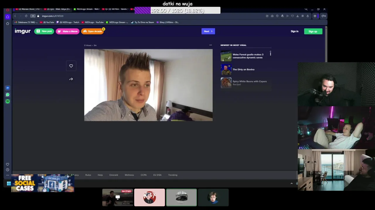Open the Bitwy | G4Skins bookmark
This screenshot has width=375, height=210.
click(x=168, y=22)
